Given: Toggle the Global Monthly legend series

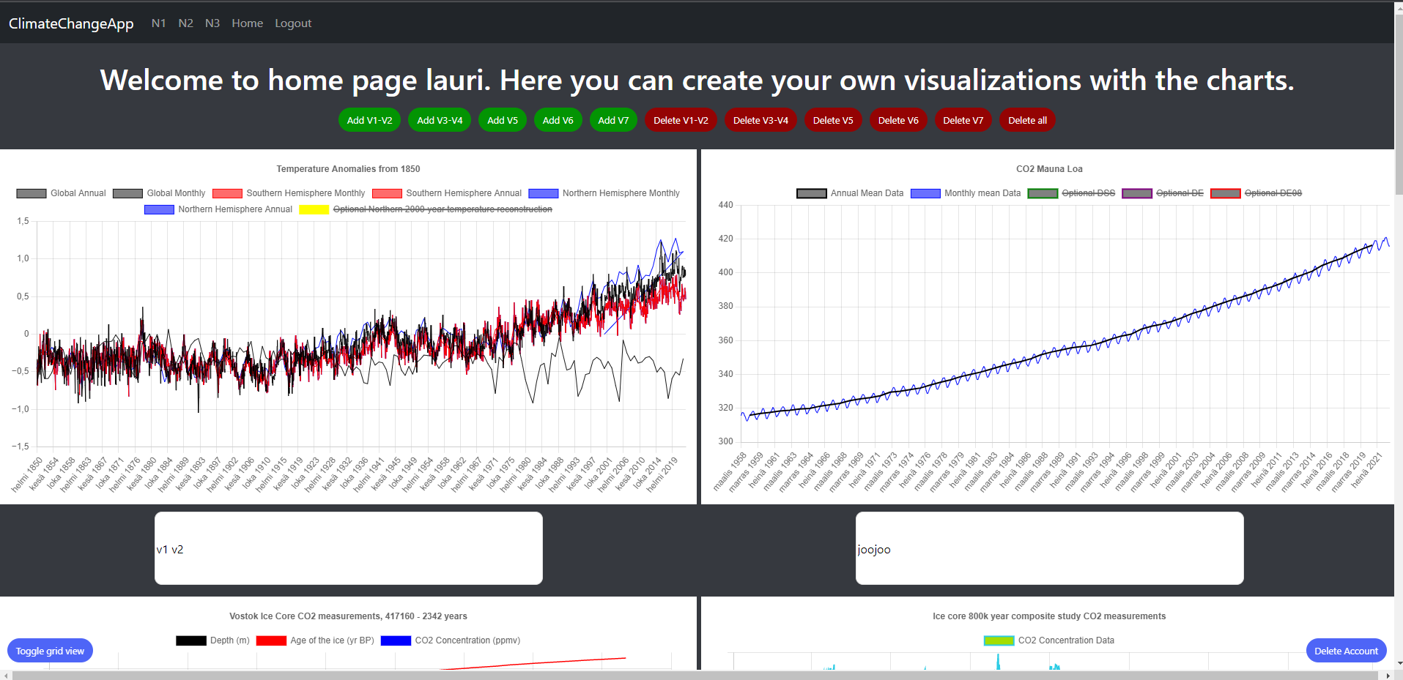Looking at the screenshot, I should [x=159, y=193].
